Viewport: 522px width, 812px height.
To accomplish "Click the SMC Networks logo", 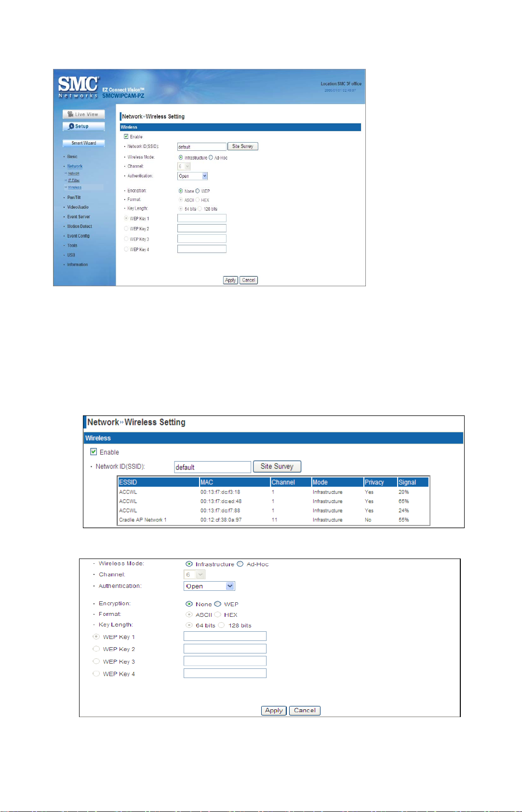I will (x=79, y=87).
